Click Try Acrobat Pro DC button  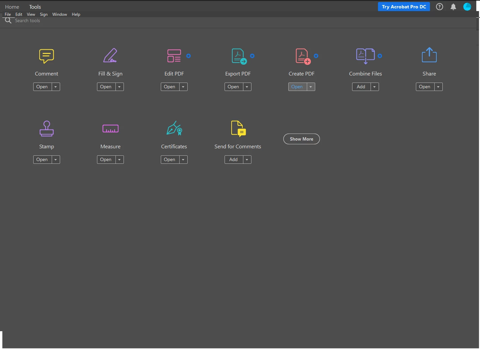click(x=404, y=7)
